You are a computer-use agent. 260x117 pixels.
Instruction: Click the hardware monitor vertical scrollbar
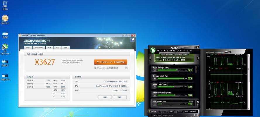tap(249, 82)
